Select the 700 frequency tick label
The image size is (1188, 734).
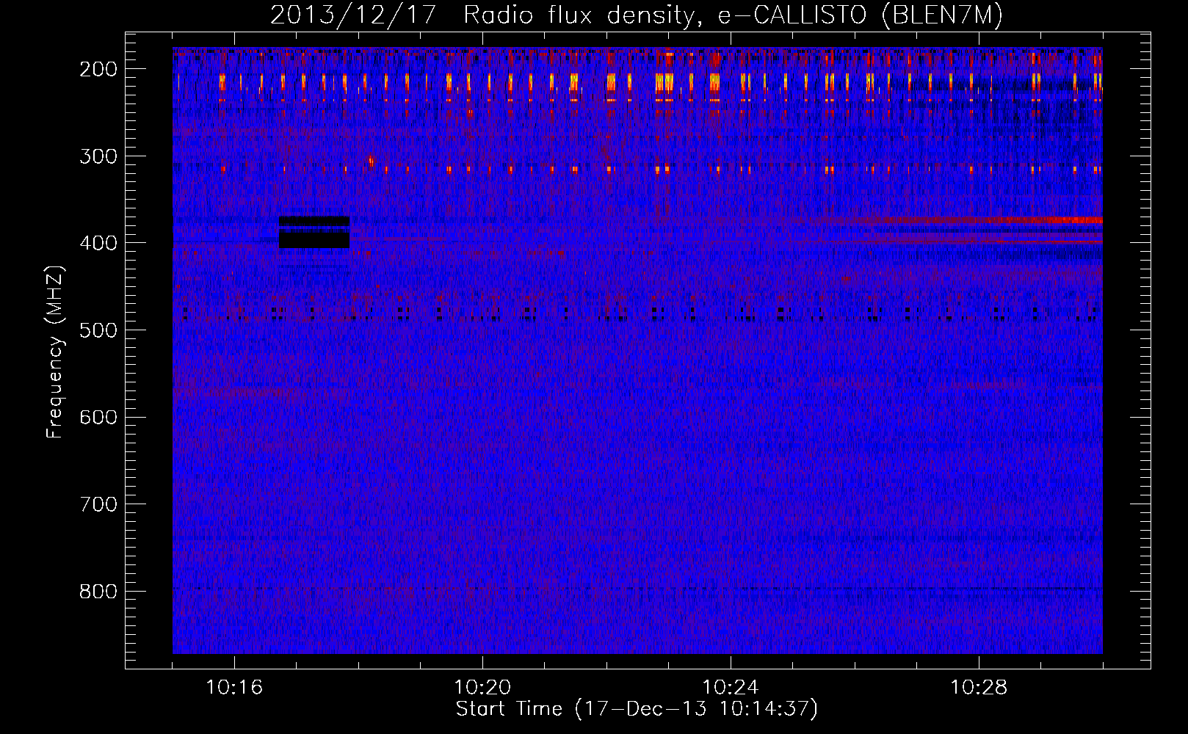(98, 504)
